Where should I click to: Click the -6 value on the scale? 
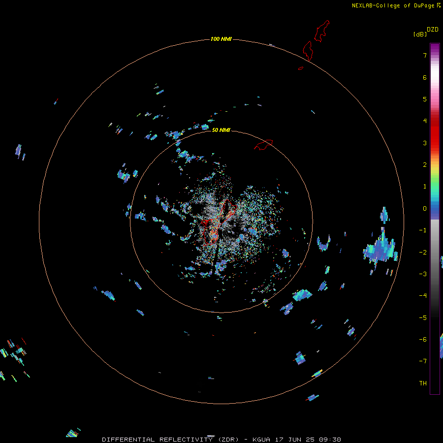point(423,340)
